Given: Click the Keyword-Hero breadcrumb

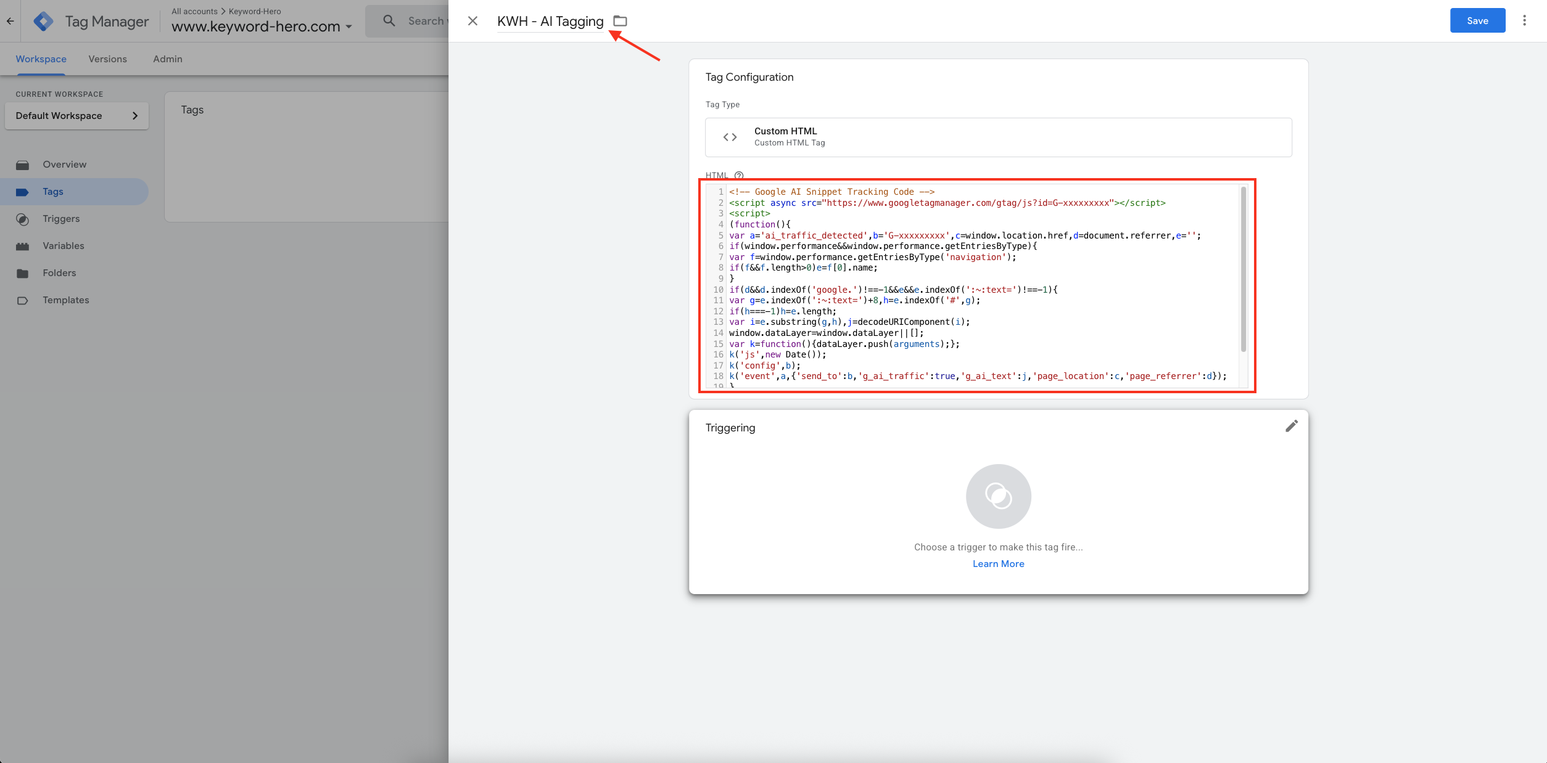Looking at the screenshot, I should (255, 11).
